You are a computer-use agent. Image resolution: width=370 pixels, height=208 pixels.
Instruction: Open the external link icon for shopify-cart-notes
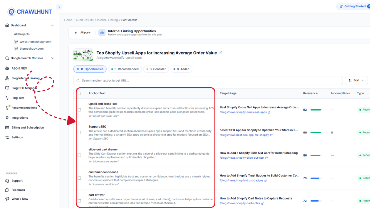[x=262, y=203]
